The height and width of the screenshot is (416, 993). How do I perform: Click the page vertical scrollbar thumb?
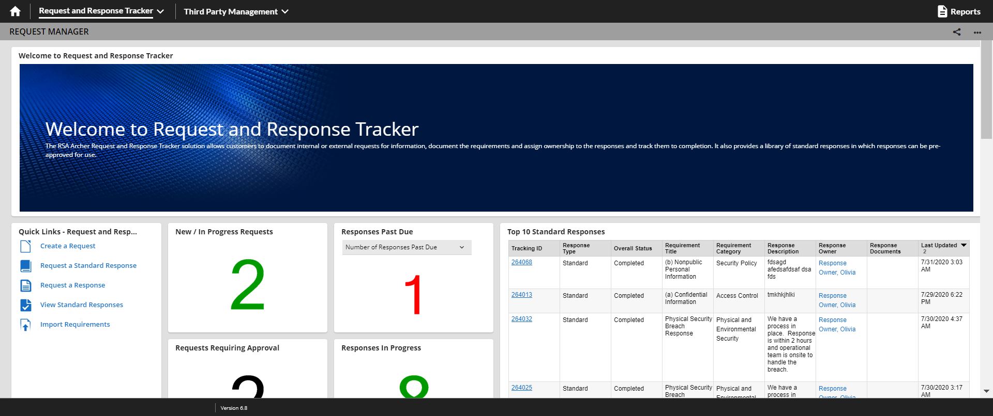(x=986, y=90)
